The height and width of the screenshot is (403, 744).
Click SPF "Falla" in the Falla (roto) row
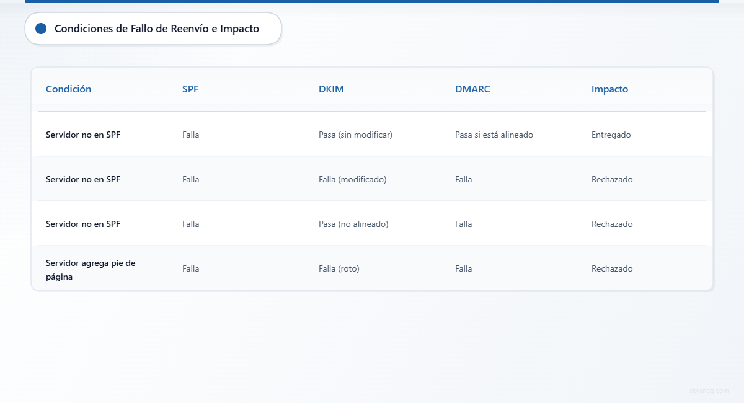(191, 268)
